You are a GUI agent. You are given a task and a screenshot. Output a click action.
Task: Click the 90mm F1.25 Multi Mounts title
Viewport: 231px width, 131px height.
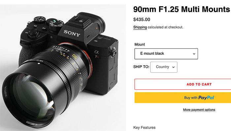(181, 9)
